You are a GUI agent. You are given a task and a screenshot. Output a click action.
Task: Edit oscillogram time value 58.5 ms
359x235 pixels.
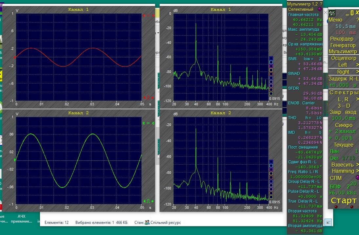[346, 26]
